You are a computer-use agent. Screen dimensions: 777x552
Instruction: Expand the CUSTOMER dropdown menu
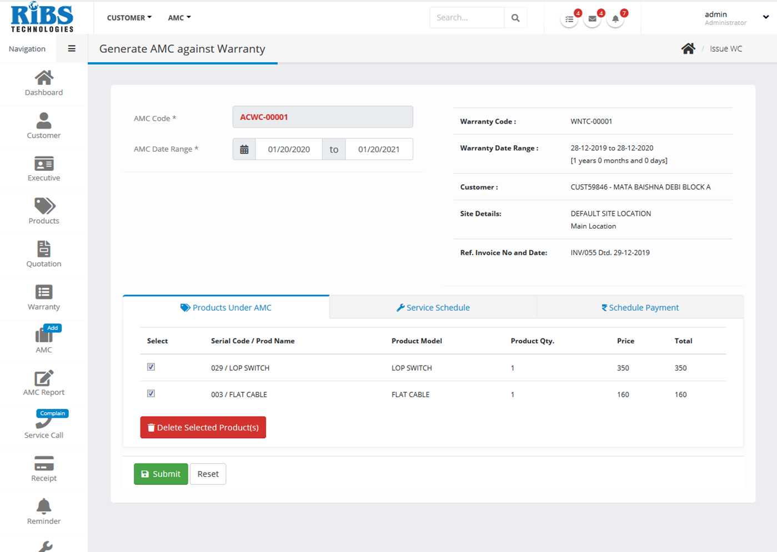(x=129, y=18)
